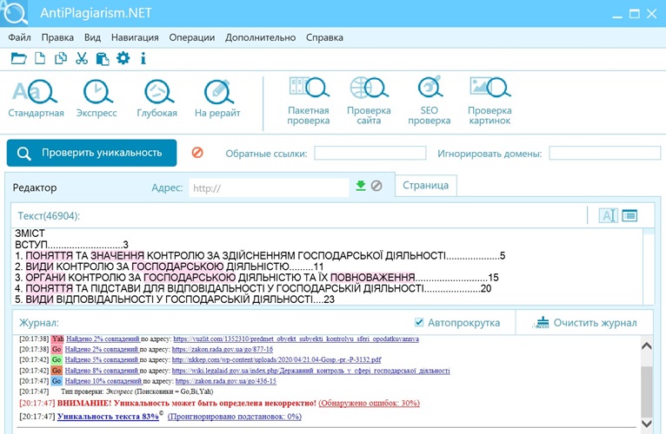Open Проверка картинок image check
Viewport: 666px width, 434px height.
click(x=490, y=101)
